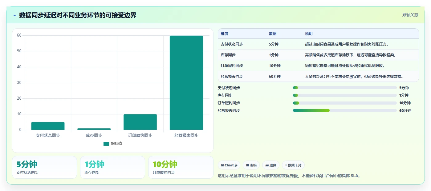Image resolution: width=431 pixels, height=191 pixels.
Task: Click 支付状态同步 cell in table
Action: coord(232,44)
